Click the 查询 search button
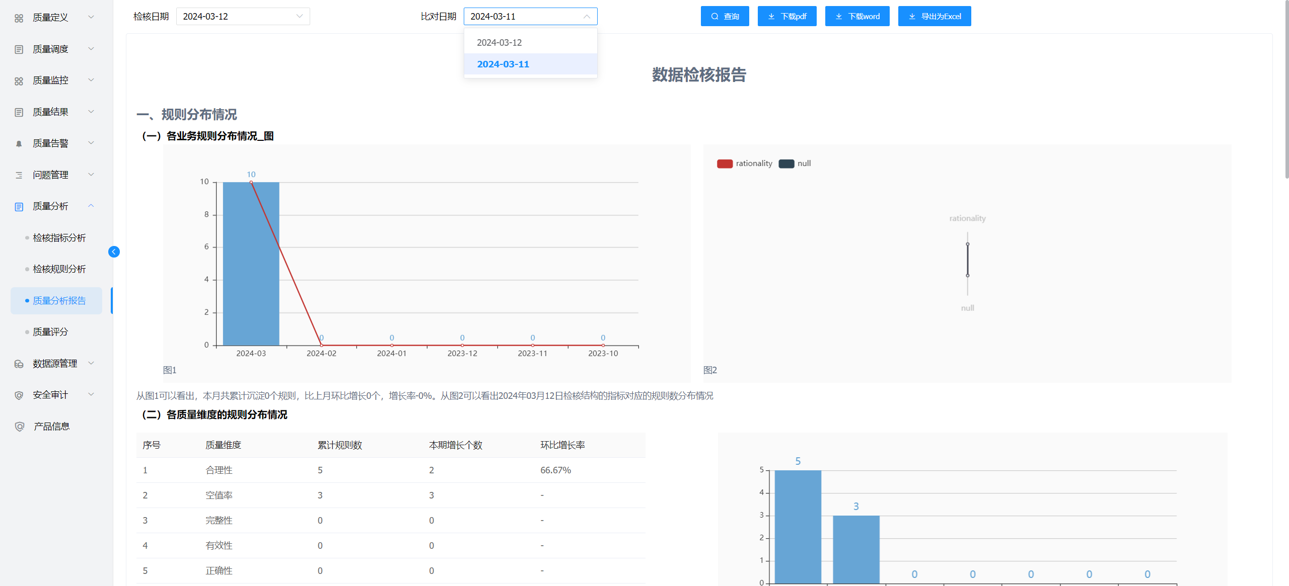The width and height of the screenshot is (1289, 586). pyautogui.click(x=724, y=16)
